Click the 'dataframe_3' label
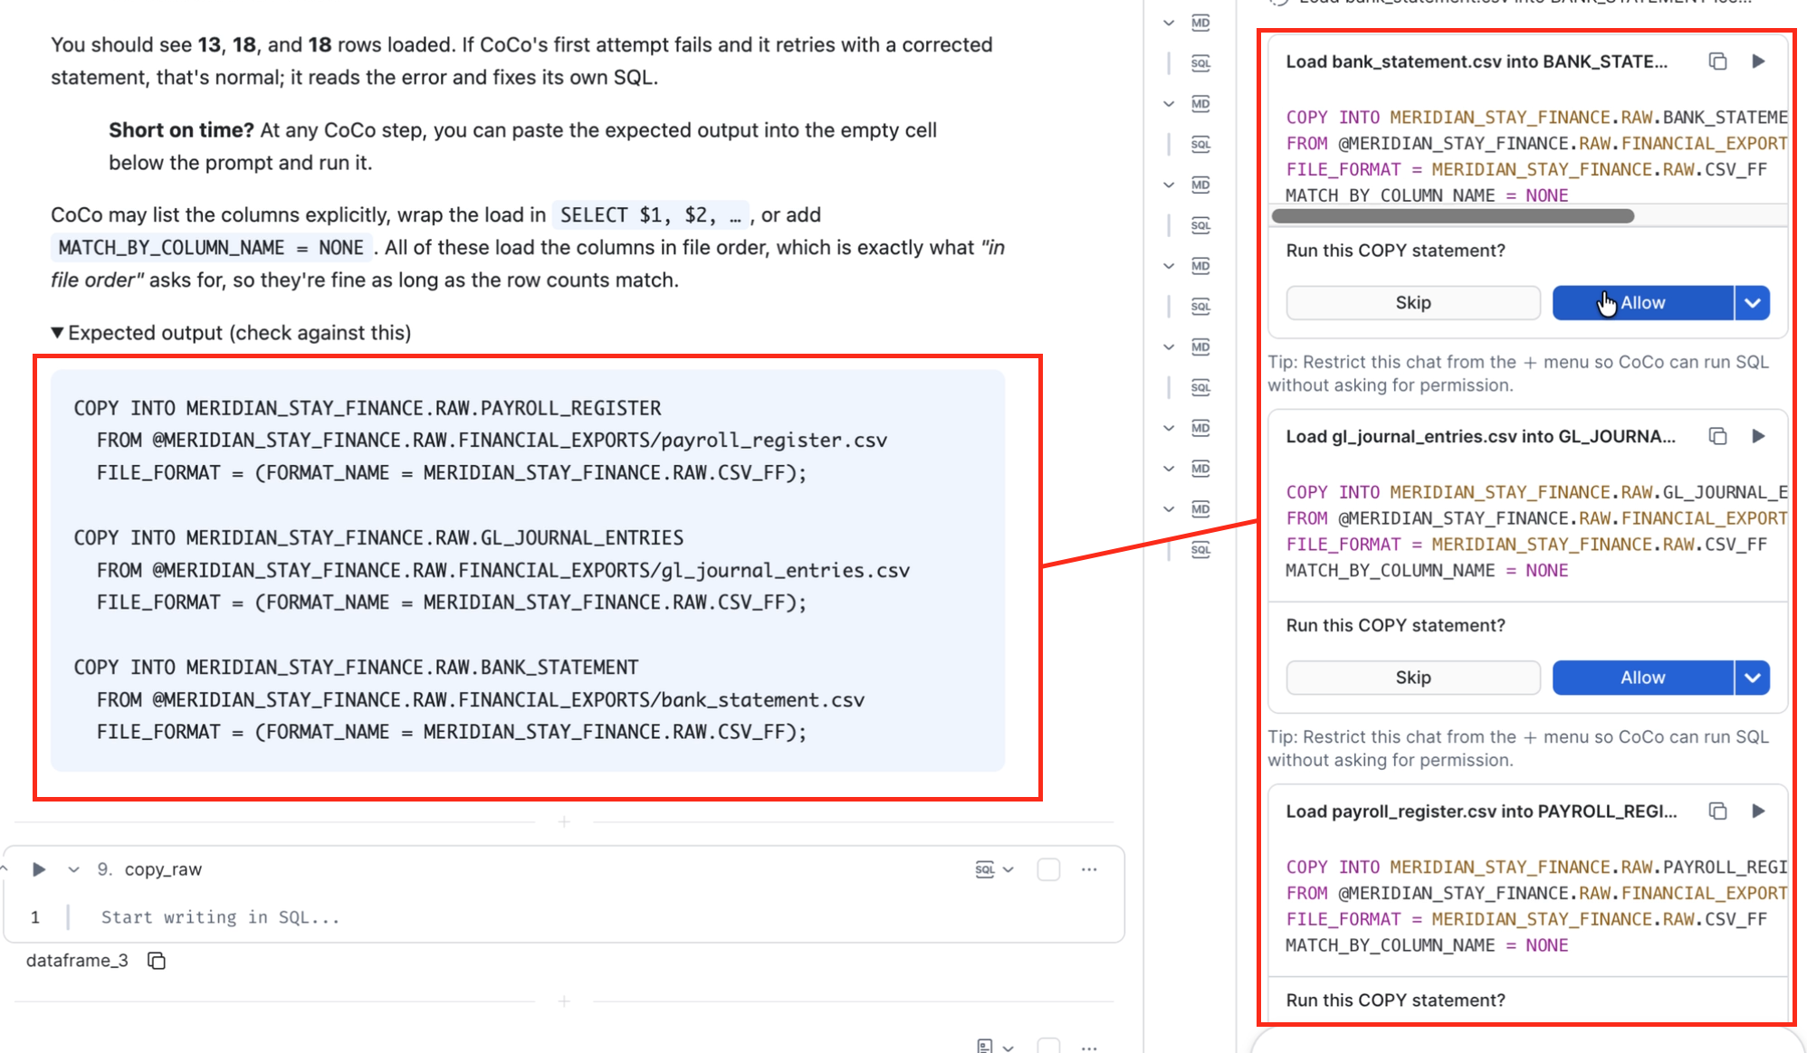The height and width of the screenshot is (1053, 1807). [x=77, y=961]
